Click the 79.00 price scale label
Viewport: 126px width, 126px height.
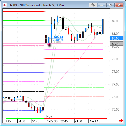116,59
